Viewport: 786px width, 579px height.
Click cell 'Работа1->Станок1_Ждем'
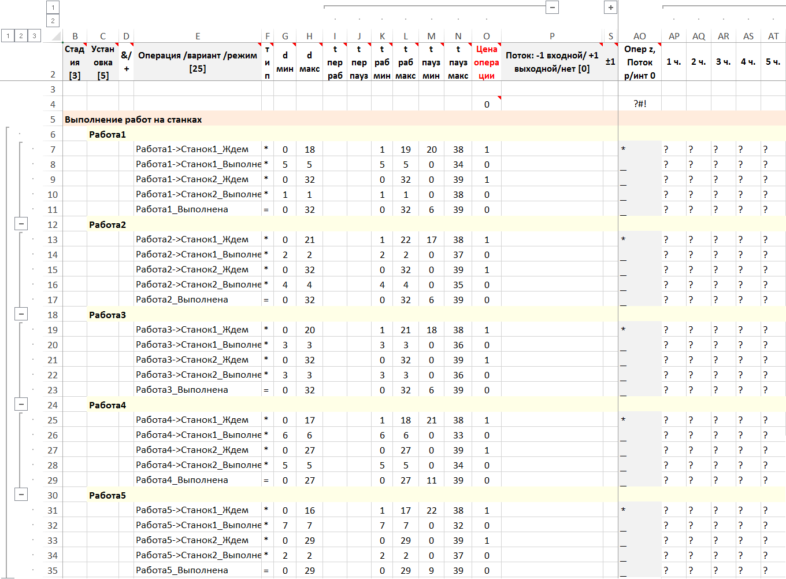(x=192, y=149)
